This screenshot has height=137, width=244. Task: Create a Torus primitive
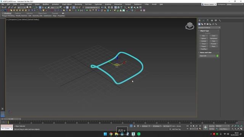click(x=204, y=44)
